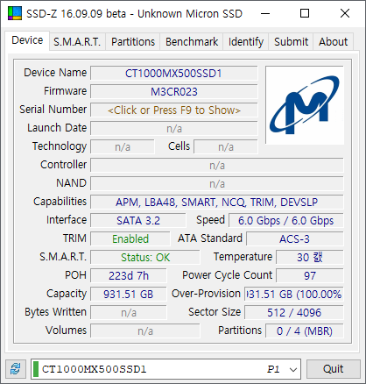Close the SSD-Z window
The image size is (366, 384).
tap(345, 13)
